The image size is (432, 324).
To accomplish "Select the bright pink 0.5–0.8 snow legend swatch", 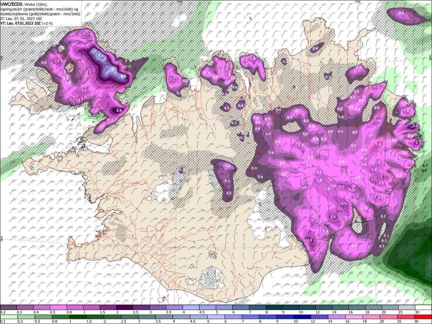I will (x=58, y=307).
